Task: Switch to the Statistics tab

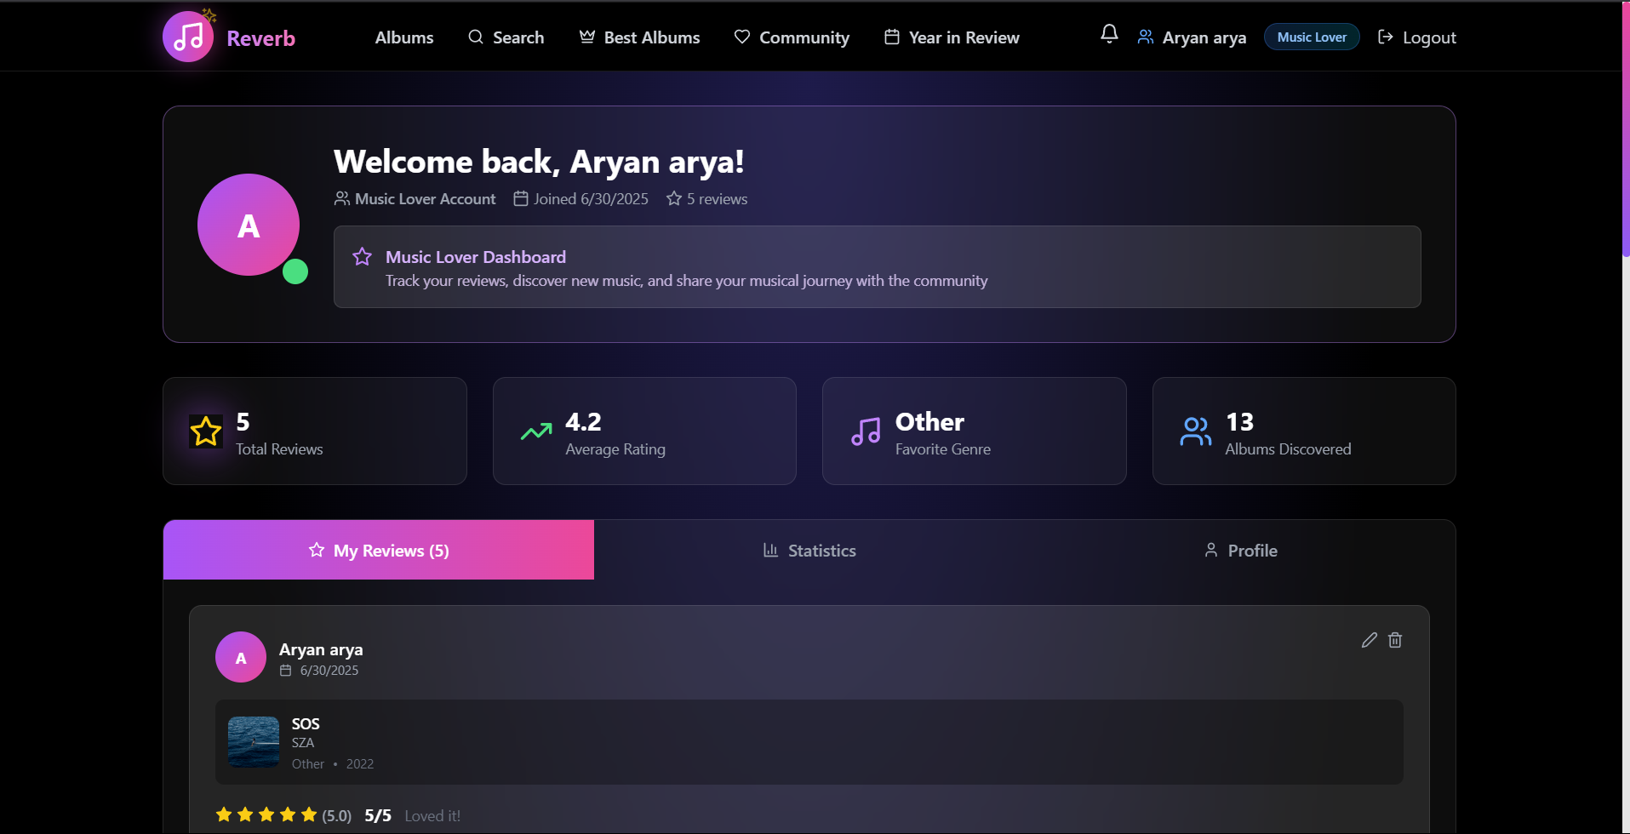Action: coord(809,550)
